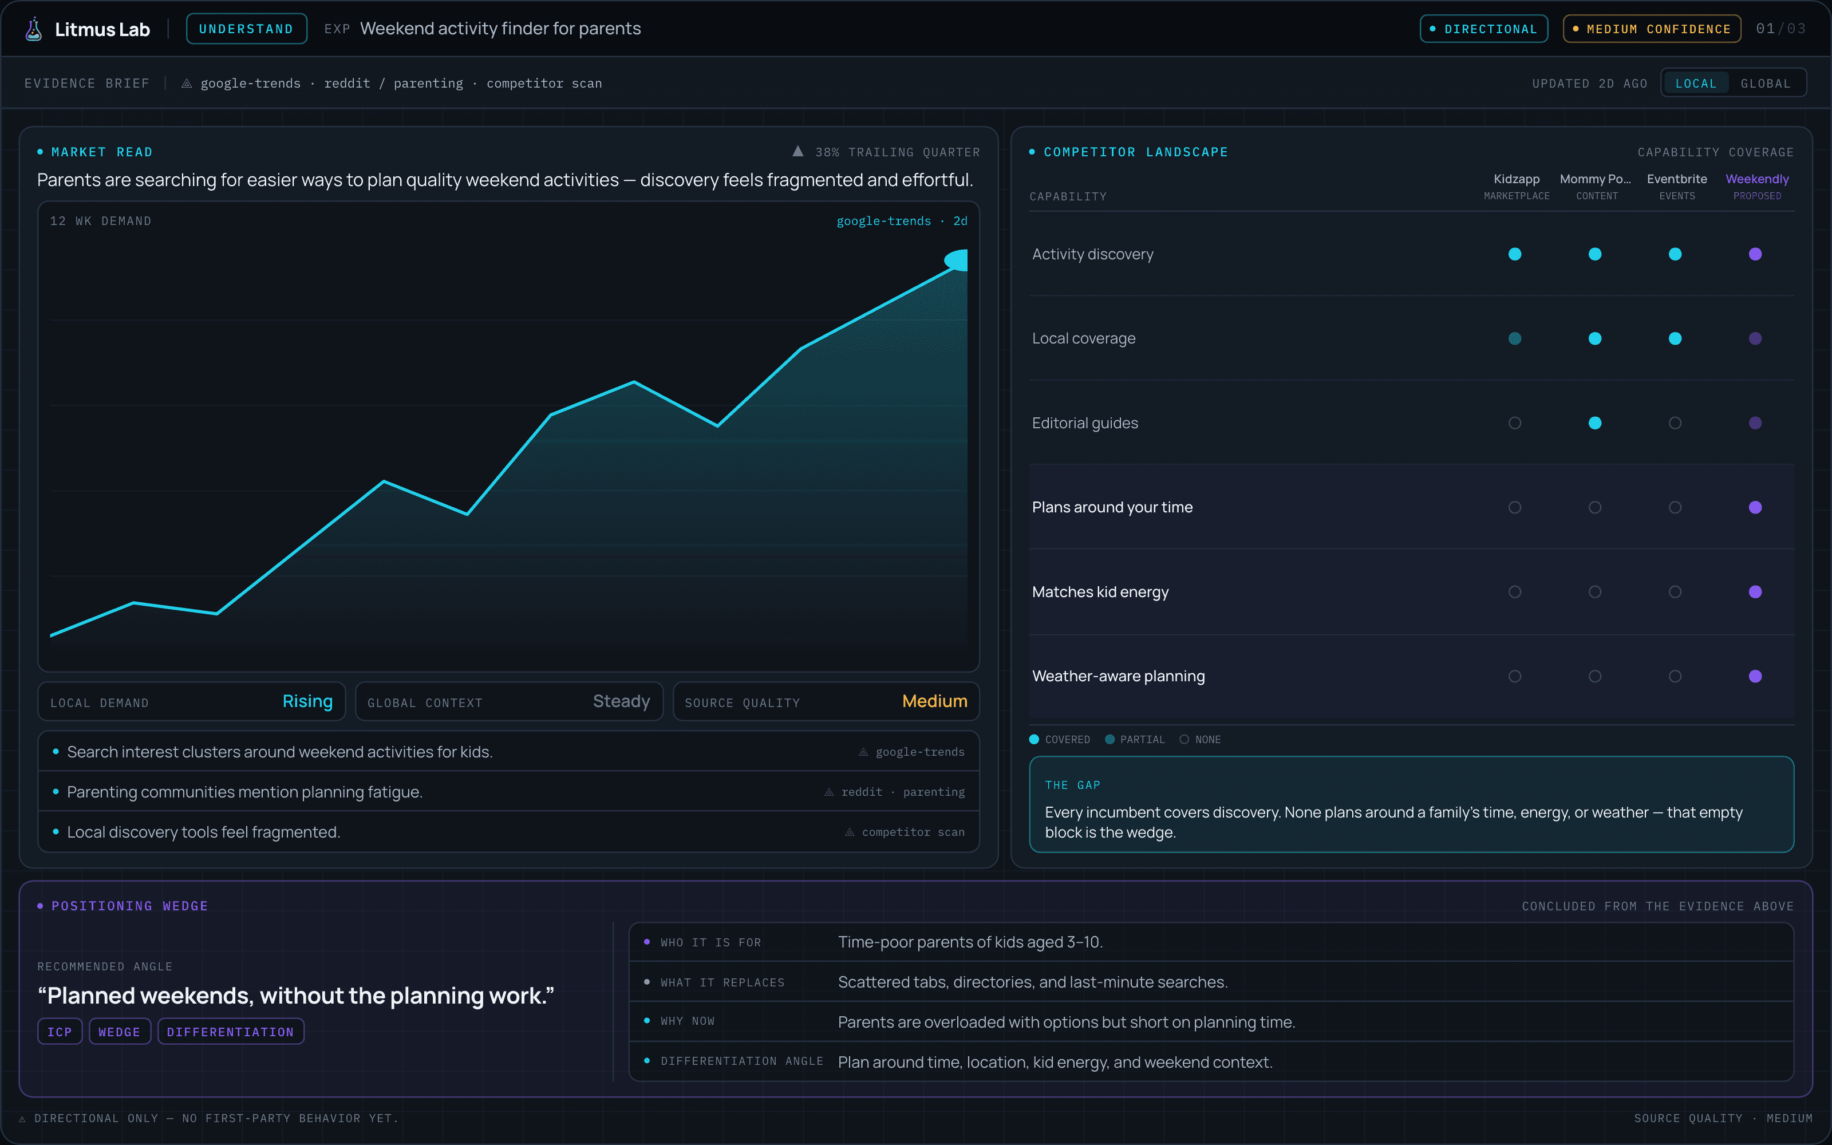Click the Eventbrite Activity discovery covered dot
This screenshot has width=1832, height=1145.
click(1675, 254)
